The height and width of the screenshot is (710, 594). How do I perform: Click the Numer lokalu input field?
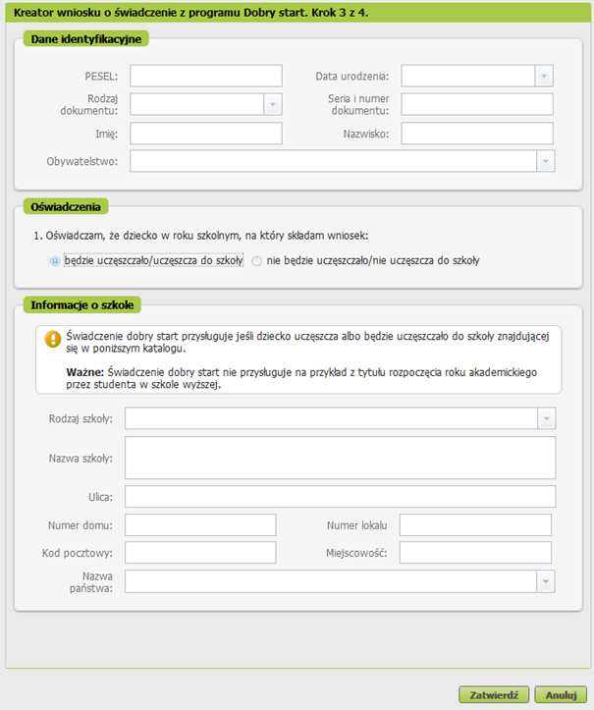click(x=475, y=524)
